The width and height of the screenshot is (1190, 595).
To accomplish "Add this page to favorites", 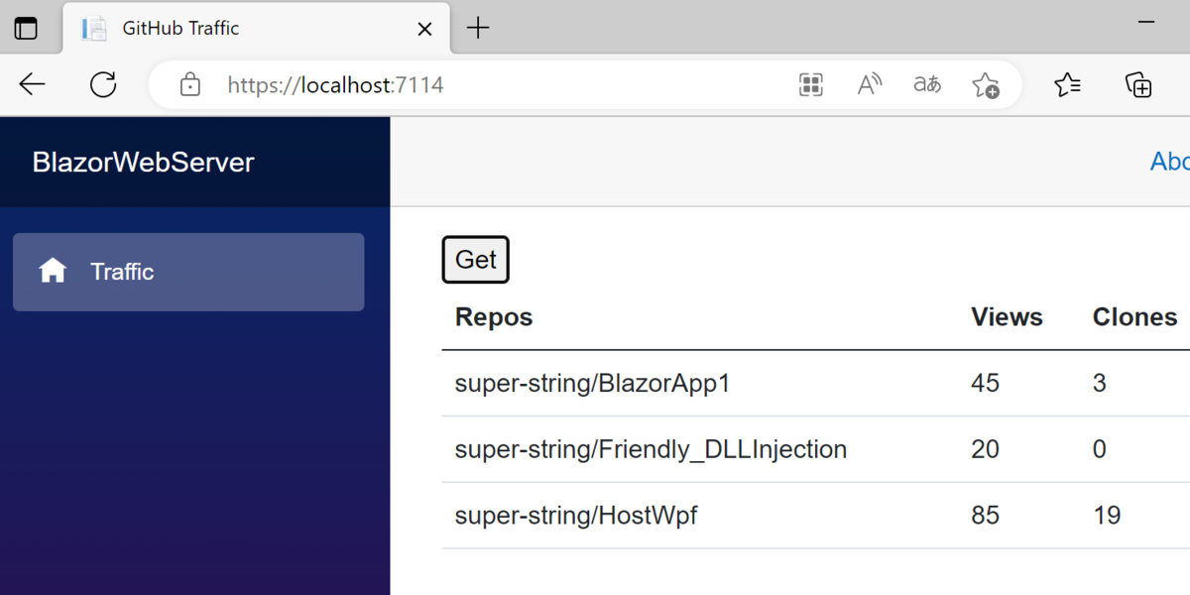I will (x=986, y=84).
